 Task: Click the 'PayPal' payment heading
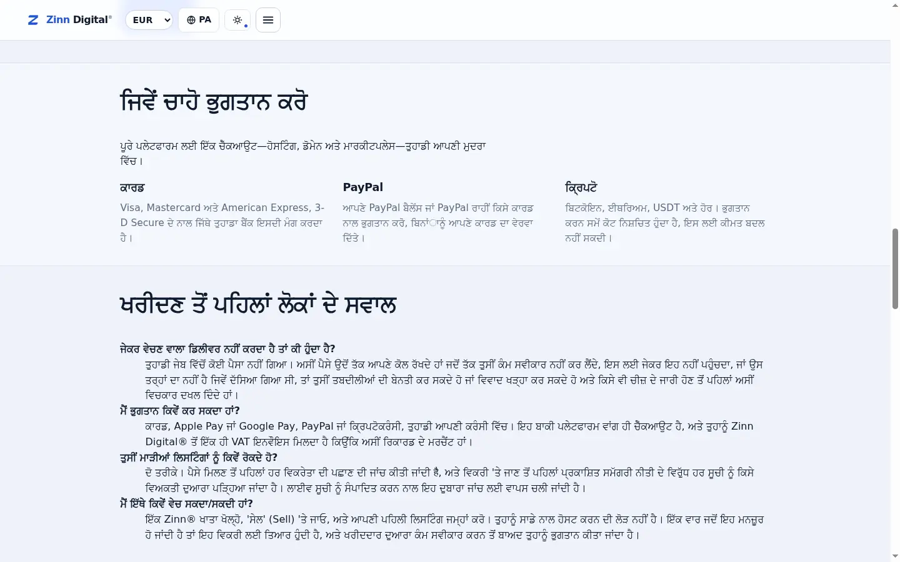click(362, 187)
